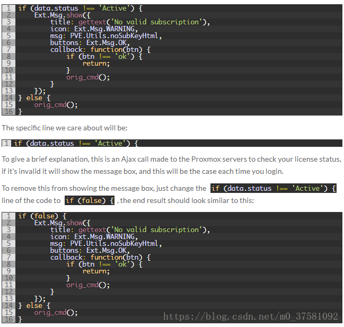Click 'msg: PVE.Utils.noSubKeyHtml,' in the data.status block
This screenshot has width=344, height=327.
pos(106,36)
